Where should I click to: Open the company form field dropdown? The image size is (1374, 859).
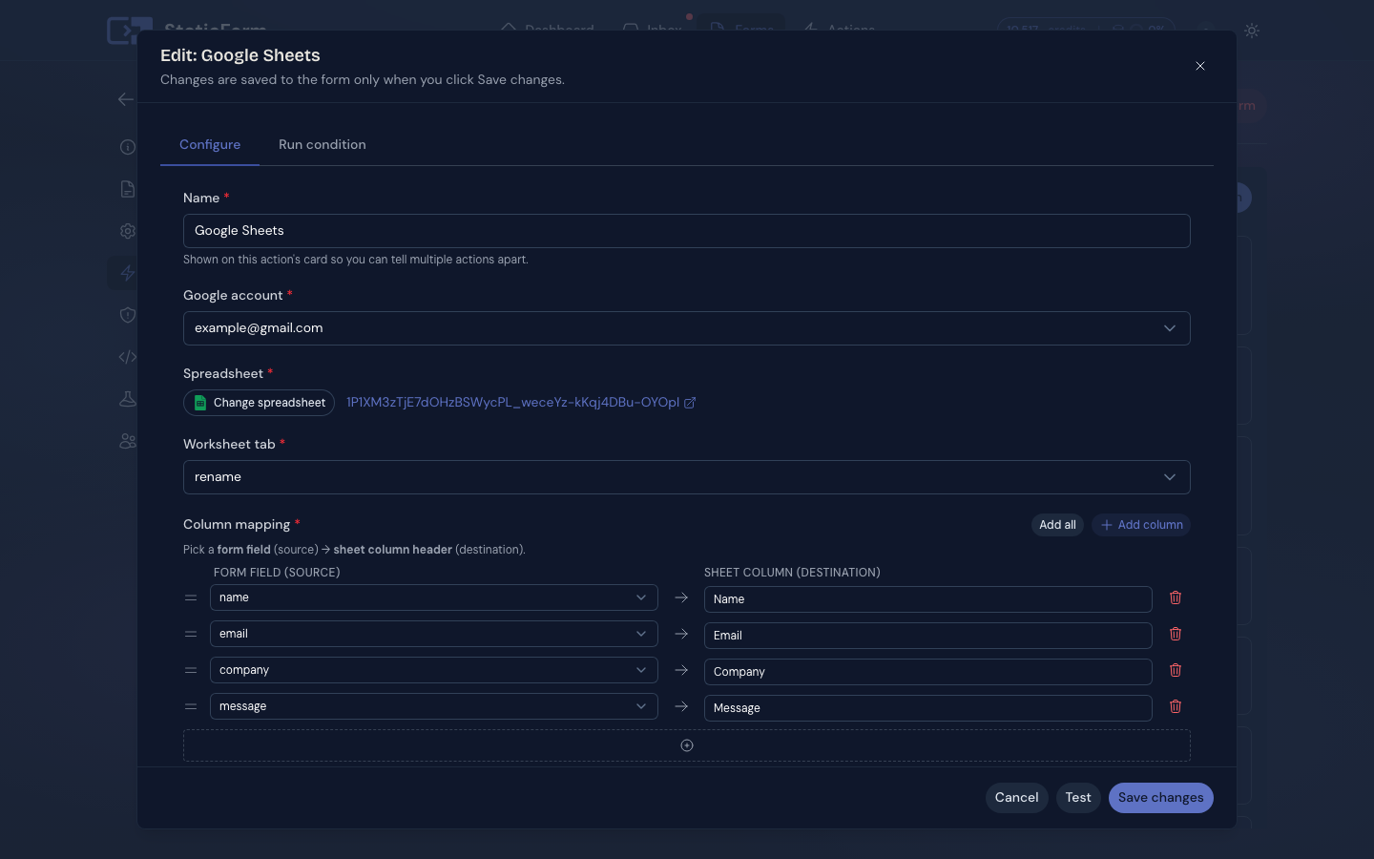pyautogui.click(x=434, y=670)
